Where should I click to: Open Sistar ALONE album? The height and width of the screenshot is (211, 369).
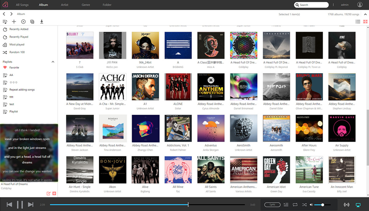click(178, 87)
